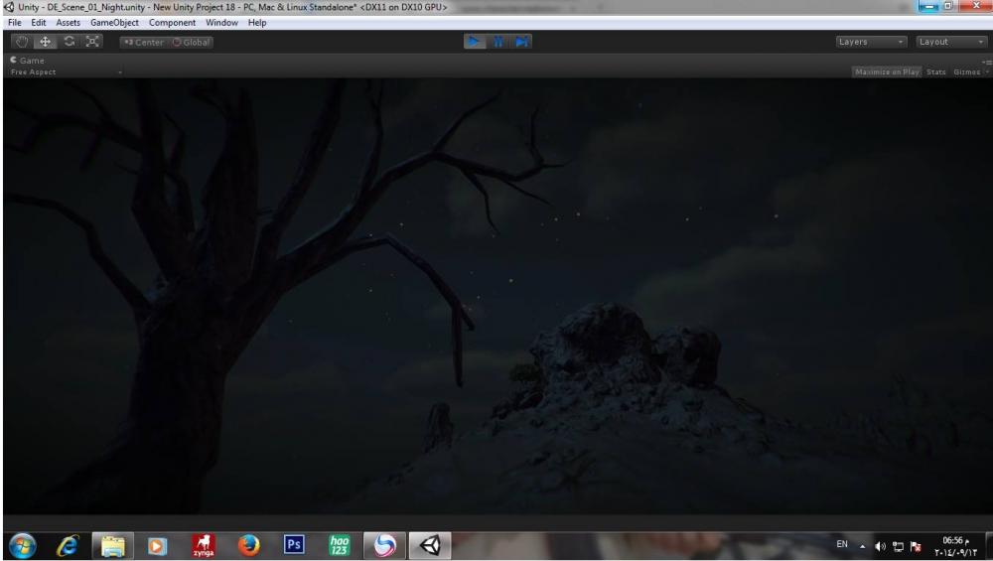This screenshot has width=993, height=561.
Task: Open the Layout dropdown
Action: click(951, 42)
